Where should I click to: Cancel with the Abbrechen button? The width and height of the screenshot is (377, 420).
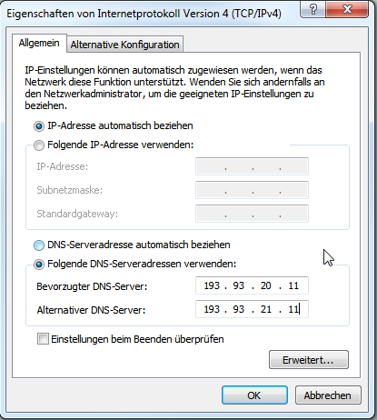(x=328, y=395)
